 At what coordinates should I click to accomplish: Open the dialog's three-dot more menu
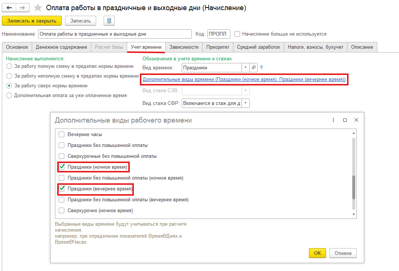click(333, 120)
